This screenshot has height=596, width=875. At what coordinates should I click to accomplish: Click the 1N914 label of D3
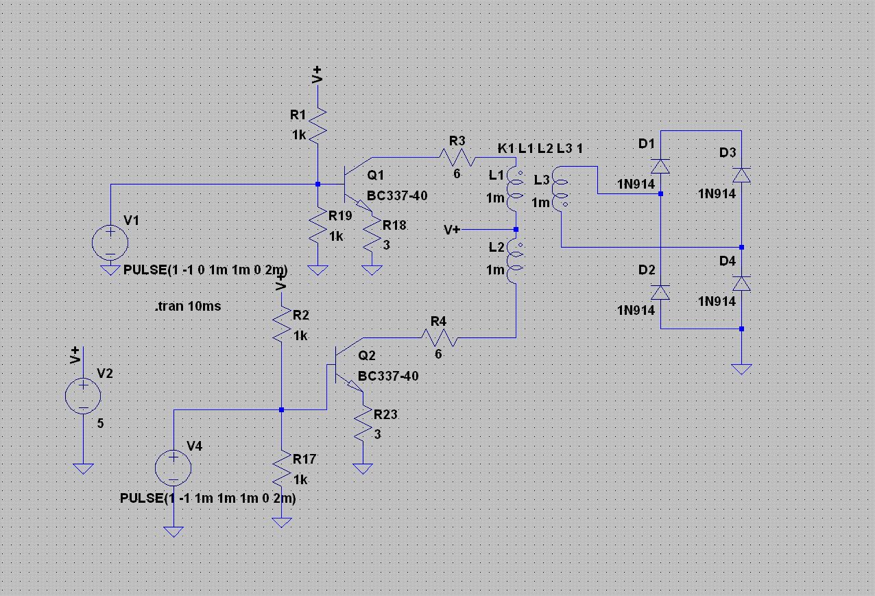point(717,193)
